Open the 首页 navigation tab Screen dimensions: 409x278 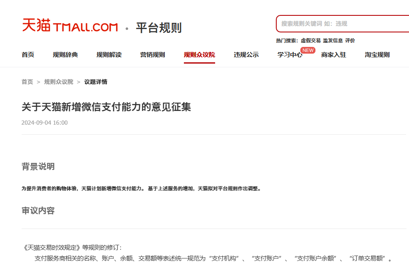[x=28, y=55]
